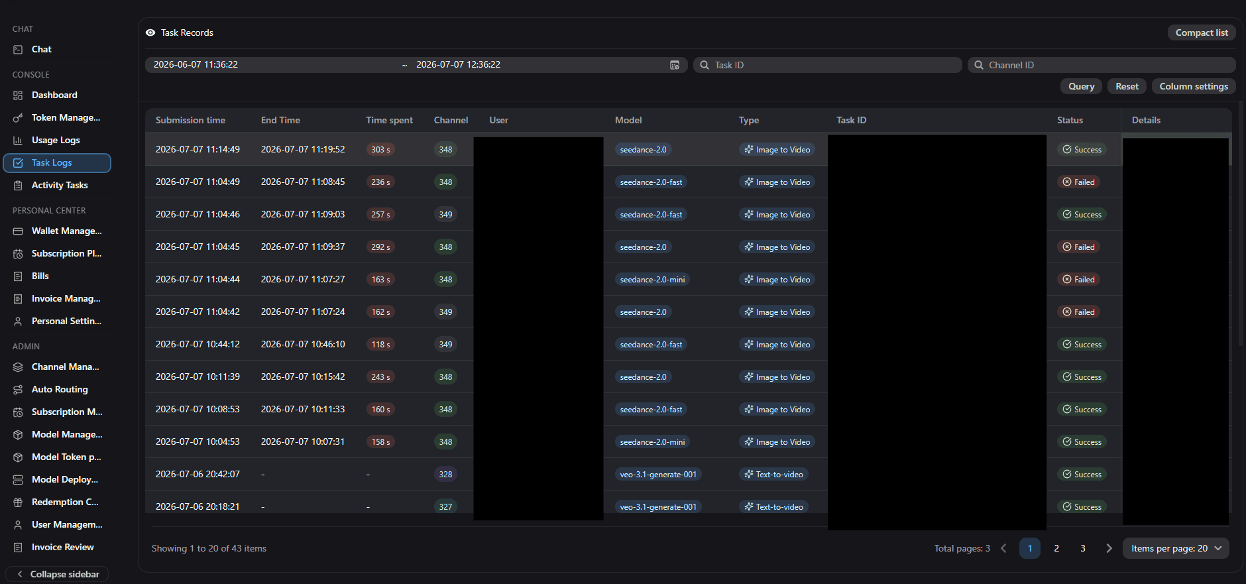Click the Model Management cube icon
Screen dimensions: 1246x584
pyautogui.click(x=18, y=435)
